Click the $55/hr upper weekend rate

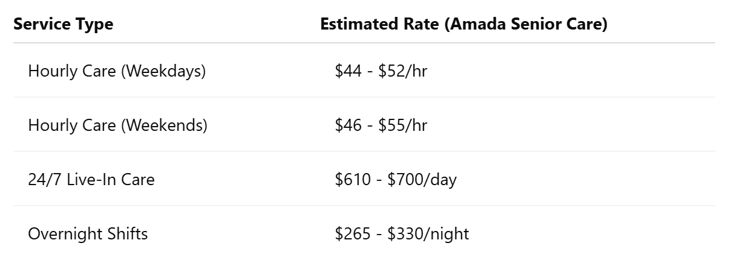point(403,125)
